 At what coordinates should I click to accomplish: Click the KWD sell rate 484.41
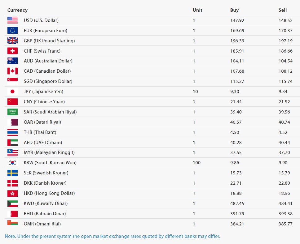click(285, 203)
